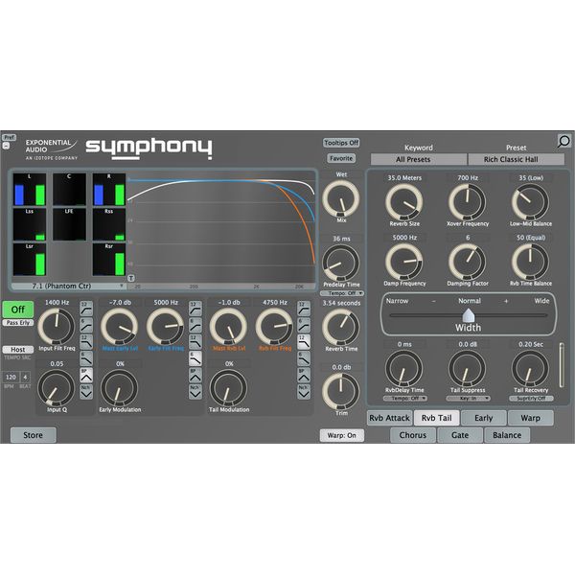Select input filter 6 dB low-cut shape
Screen dimensions: 575x575
[x=86, y=325]
